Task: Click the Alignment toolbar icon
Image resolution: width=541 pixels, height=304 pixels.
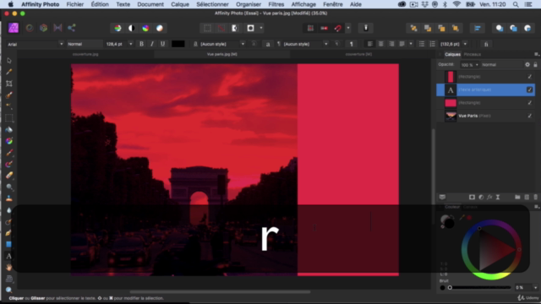Action: tap(478, 28)
